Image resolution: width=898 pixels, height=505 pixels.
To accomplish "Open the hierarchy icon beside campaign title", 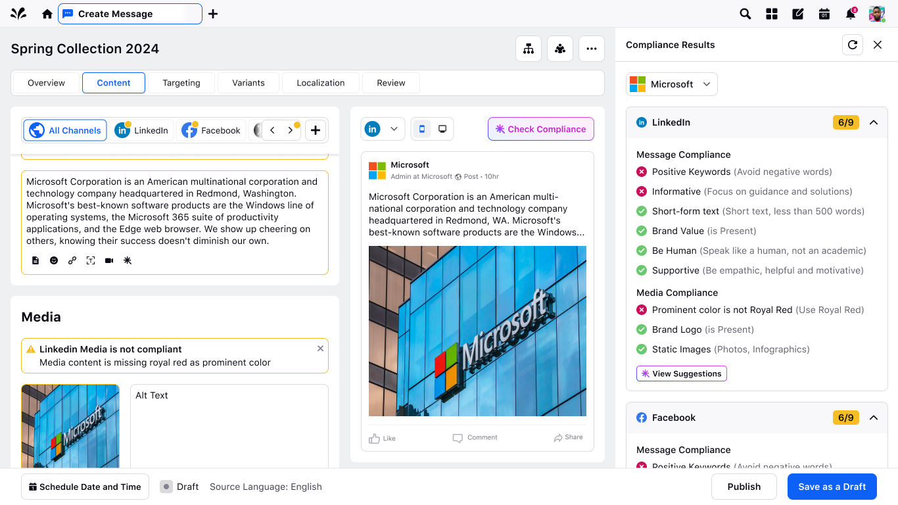I will pyautogui.click(x=528, y=49).
